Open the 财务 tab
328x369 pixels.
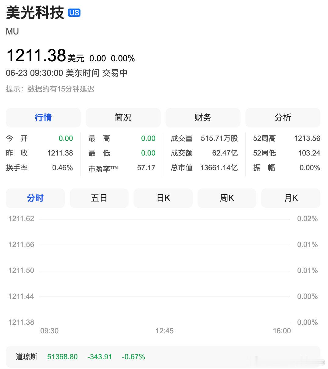[x=203, y=117]
